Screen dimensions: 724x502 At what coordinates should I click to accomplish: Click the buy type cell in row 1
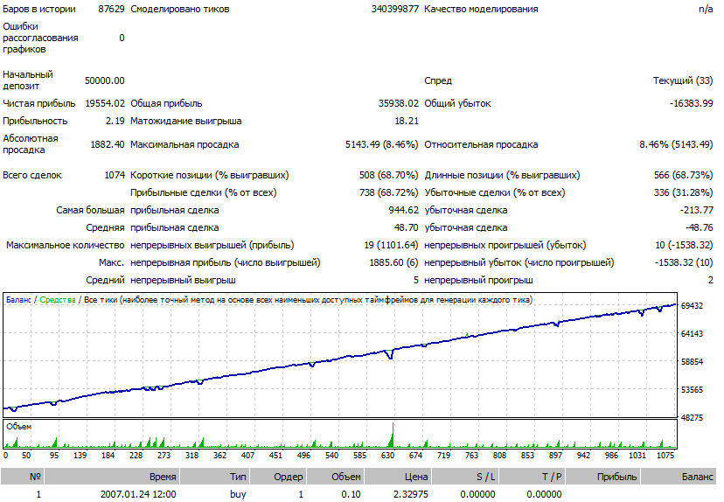click(x=238, y=494)
